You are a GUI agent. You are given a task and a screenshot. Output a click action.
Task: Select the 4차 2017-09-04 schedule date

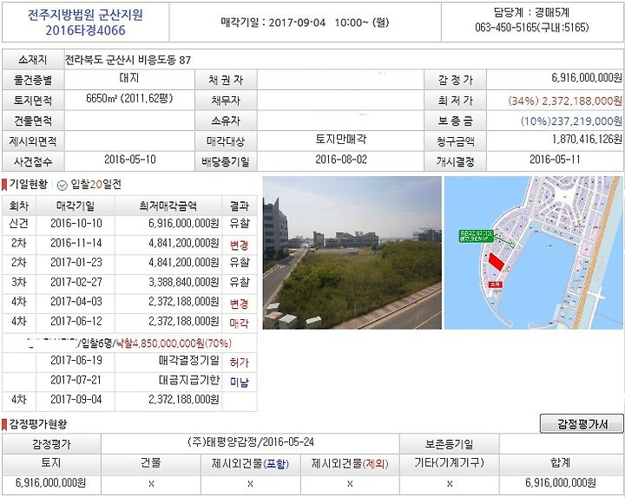click(76, 400)
